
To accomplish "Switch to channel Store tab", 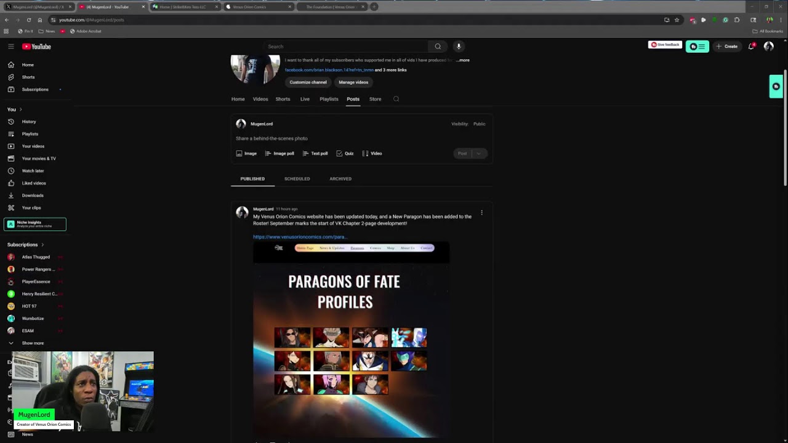I will click(375, 99).
